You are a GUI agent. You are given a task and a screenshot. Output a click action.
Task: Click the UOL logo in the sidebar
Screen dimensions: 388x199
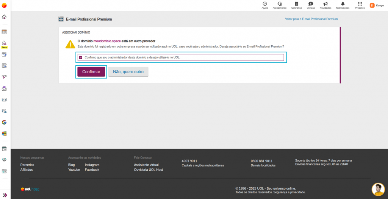[4, 5]
